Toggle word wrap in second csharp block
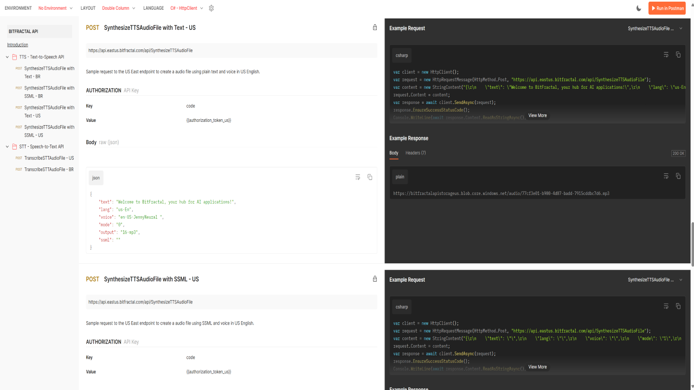 click(666, 306)
